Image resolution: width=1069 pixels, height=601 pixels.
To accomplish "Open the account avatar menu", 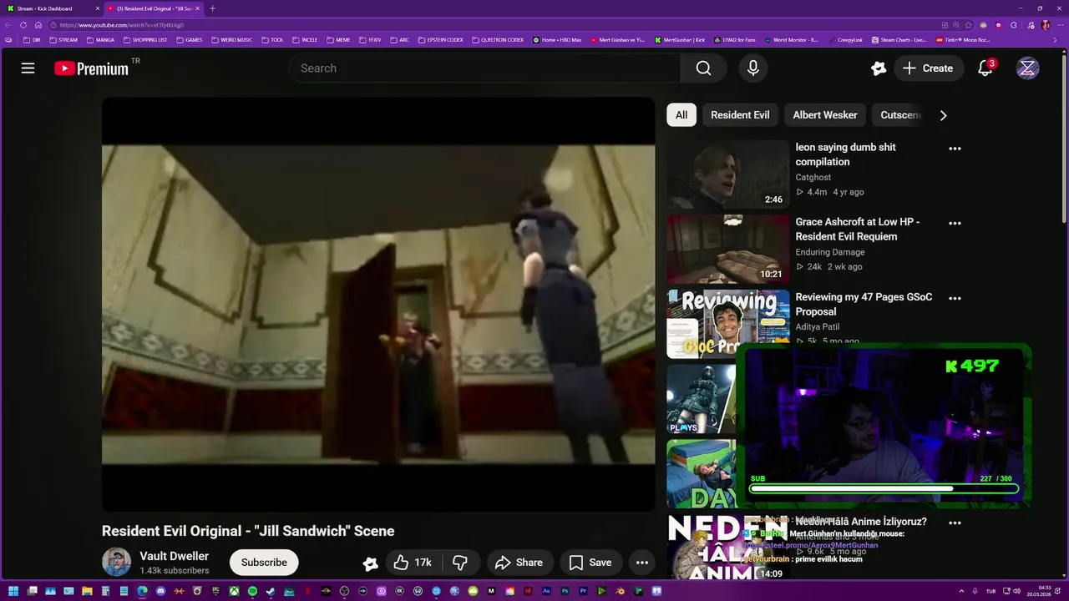I will [1027, 68].
